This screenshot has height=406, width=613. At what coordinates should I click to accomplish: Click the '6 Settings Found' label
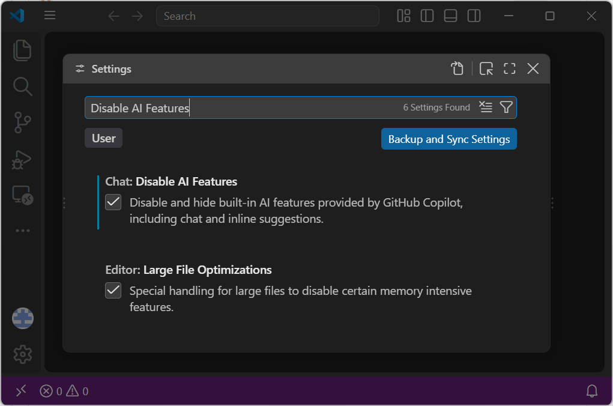point(436,107)
